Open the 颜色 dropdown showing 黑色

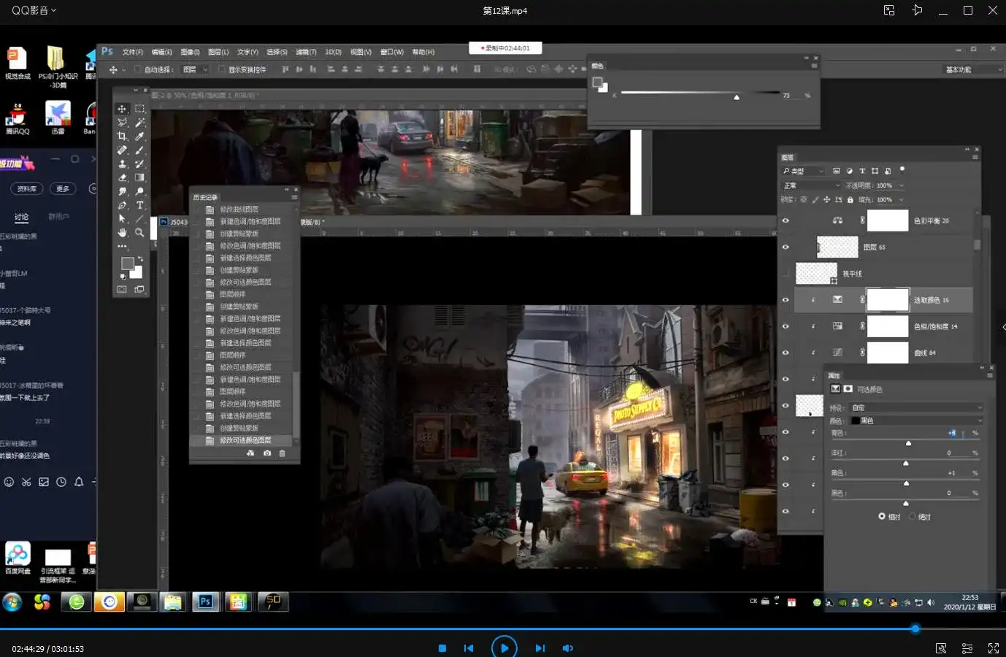(916, 420)
